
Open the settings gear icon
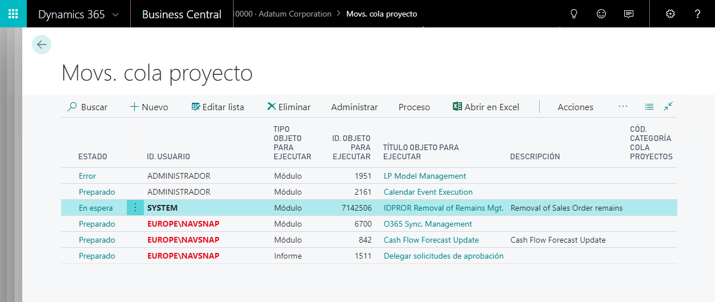point(670,14)
